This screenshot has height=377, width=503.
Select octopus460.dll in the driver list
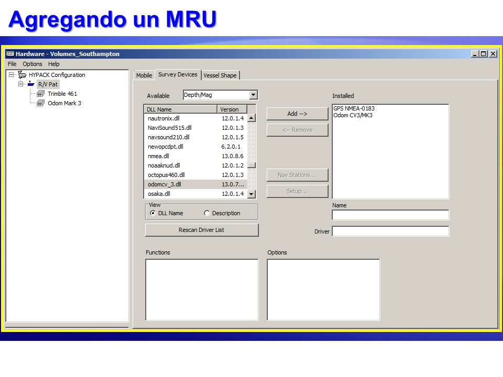point(195,175)
